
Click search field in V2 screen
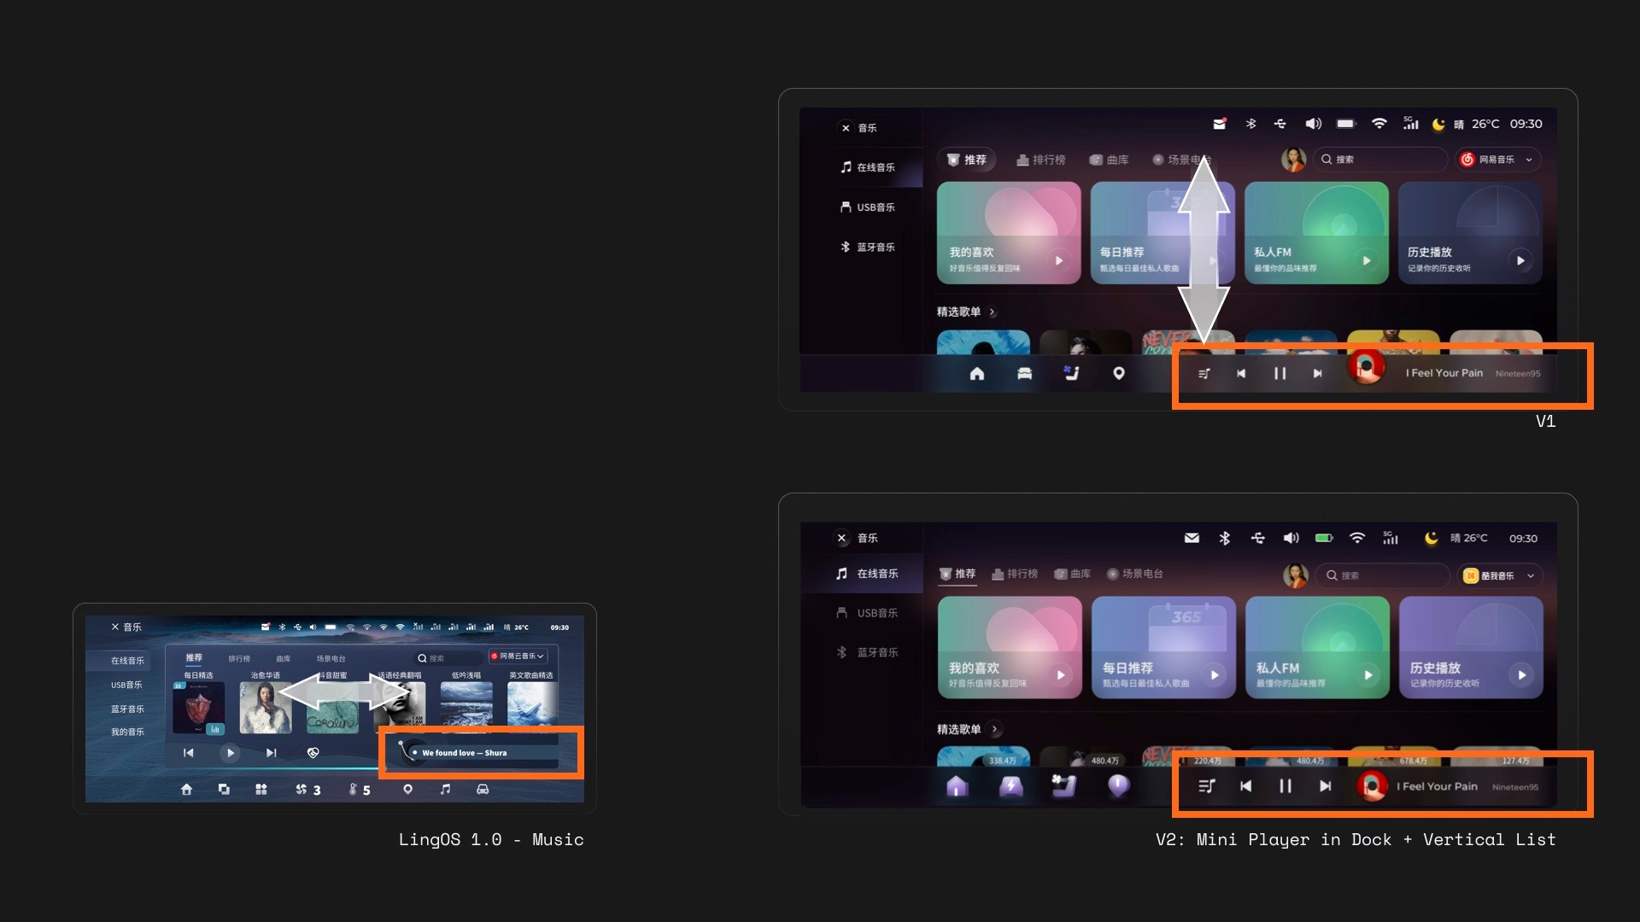pos(1383,575)
